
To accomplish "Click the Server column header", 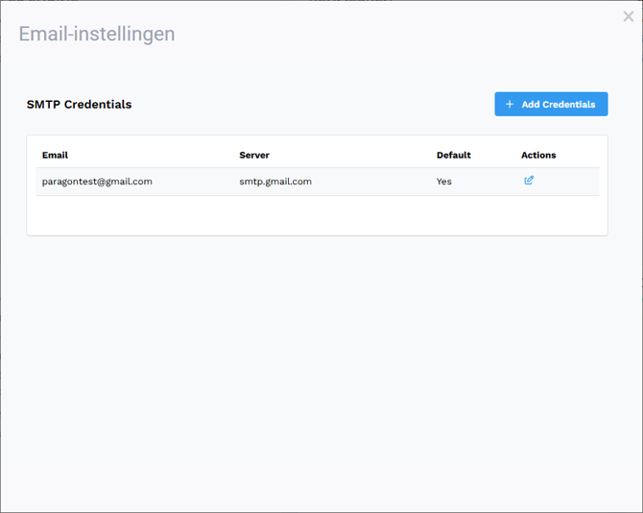I will tap(254, 155).
